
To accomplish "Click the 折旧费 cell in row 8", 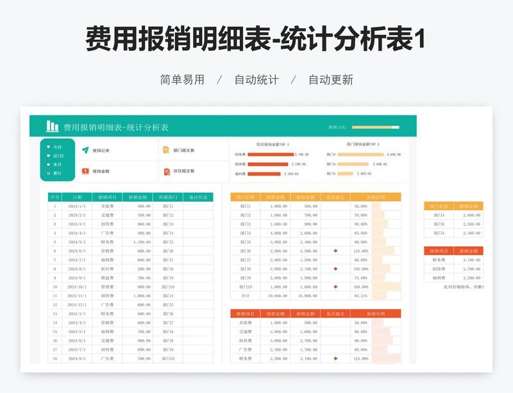I will (x=107, y=269).
